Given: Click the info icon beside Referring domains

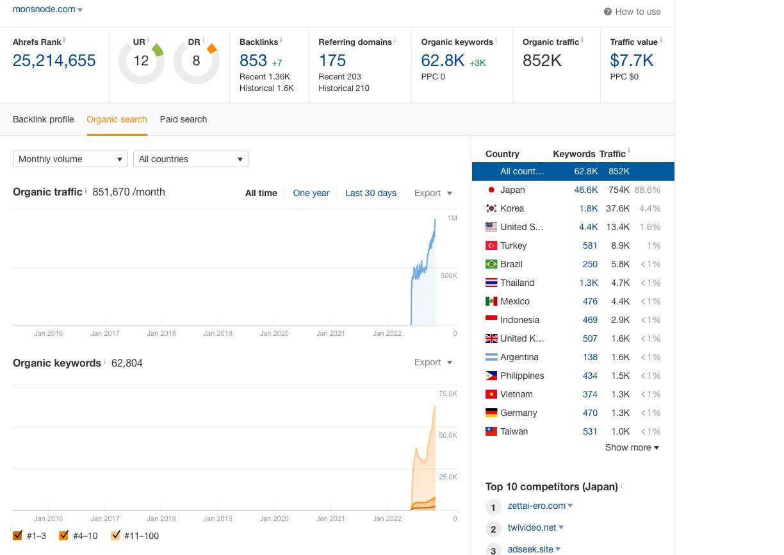Looking at the screenshot, I should 395,40.
